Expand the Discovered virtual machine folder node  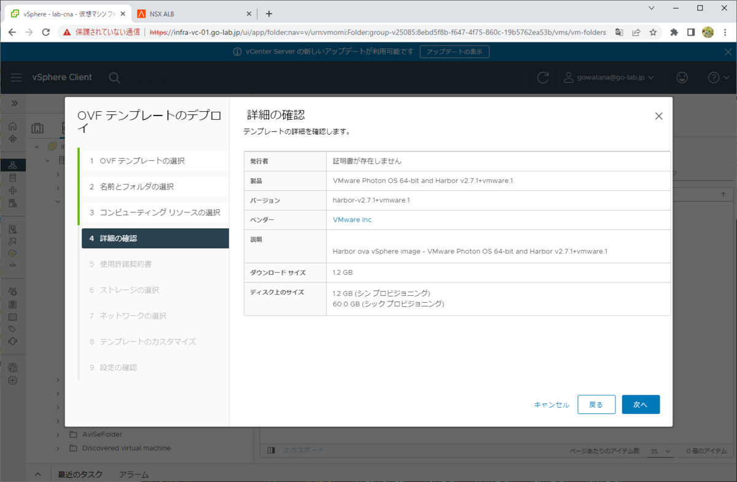(x=58, y=448)
